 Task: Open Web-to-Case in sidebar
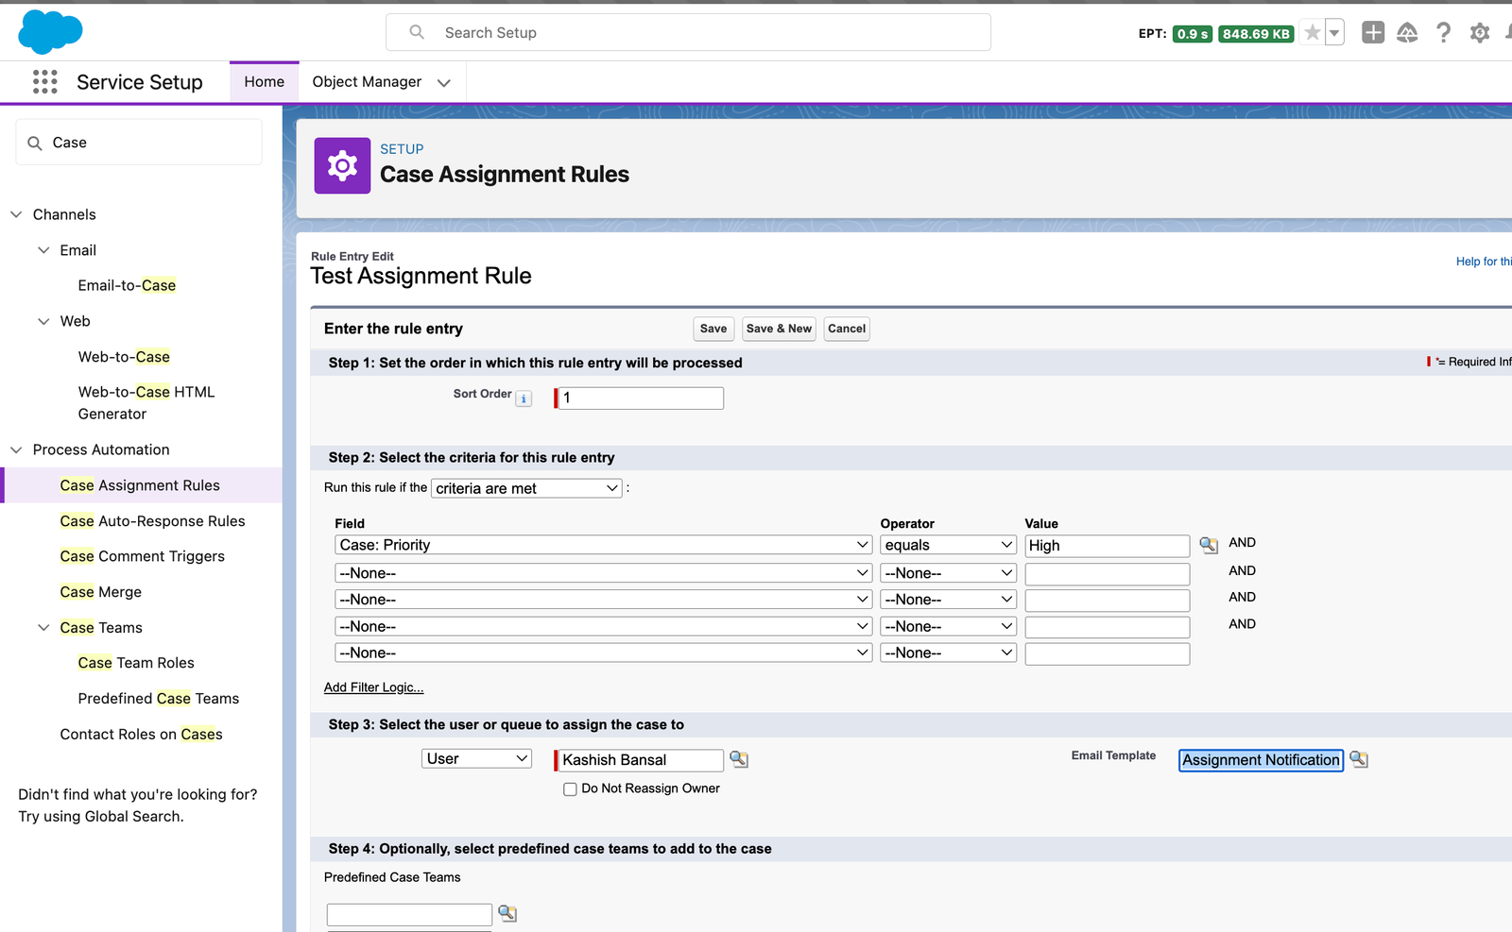(x=124, y=357)
